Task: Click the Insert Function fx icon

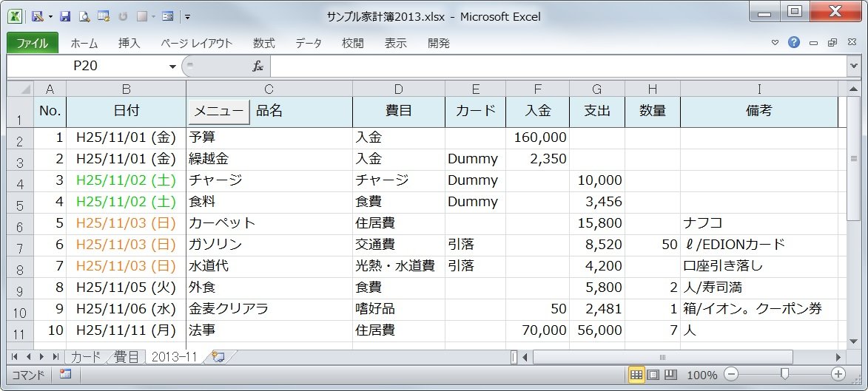Action: point(258,67)
